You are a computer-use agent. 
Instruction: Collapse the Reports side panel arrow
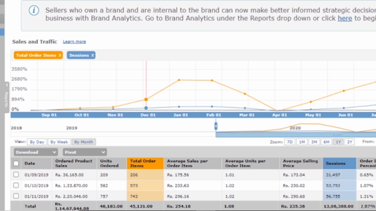[6, 84]
